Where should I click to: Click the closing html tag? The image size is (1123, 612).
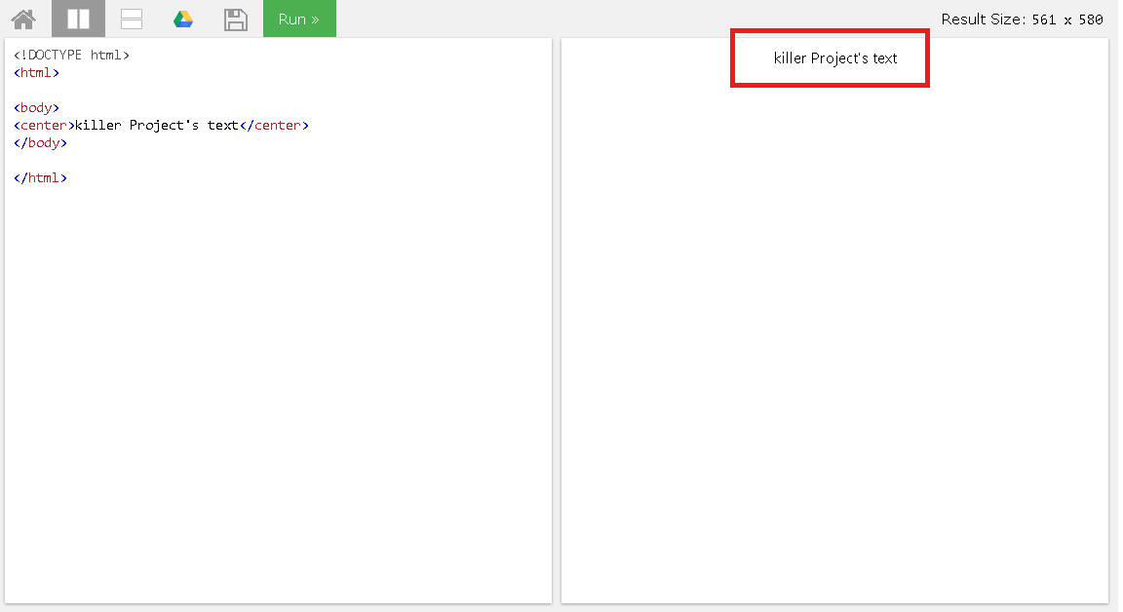point(40,178)
